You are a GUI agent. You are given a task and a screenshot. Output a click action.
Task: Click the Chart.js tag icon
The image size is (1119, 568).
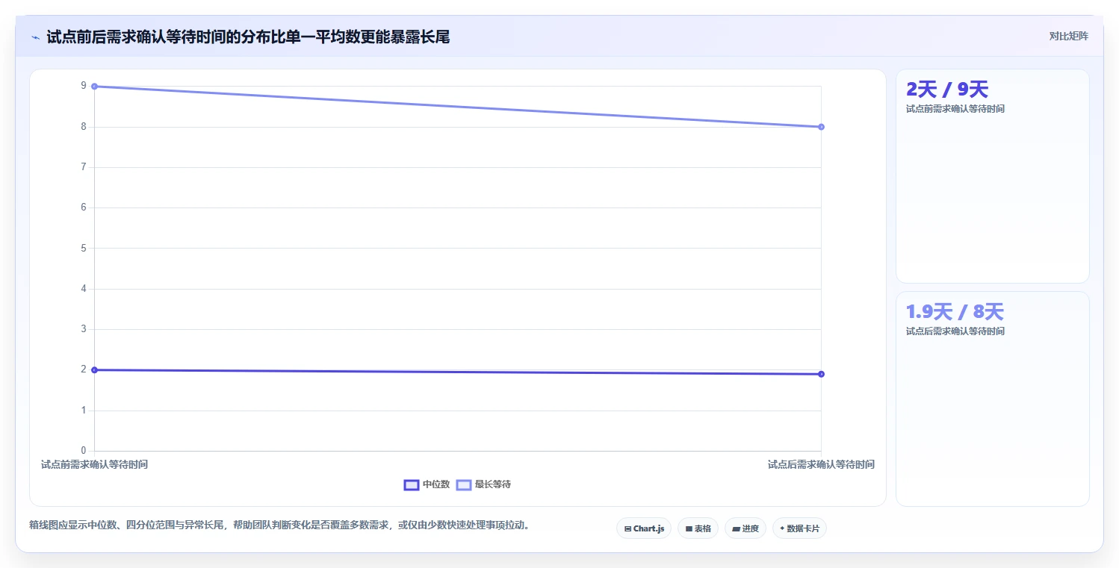pos(627,528)
